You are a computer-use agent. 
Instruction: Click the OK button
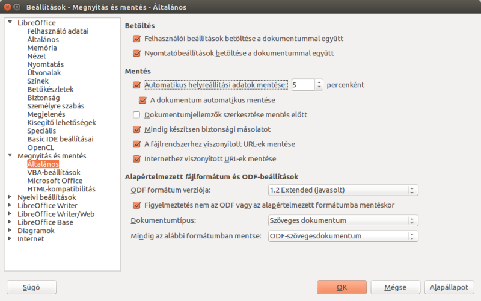tap(342, 287)
